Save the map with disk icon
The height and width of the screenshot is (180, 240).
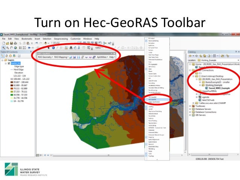[x=11, y=43]
